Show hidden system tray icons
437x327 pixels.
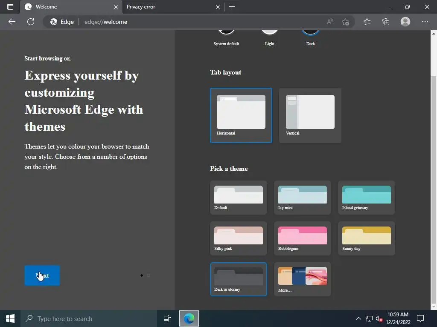(358, 318)
